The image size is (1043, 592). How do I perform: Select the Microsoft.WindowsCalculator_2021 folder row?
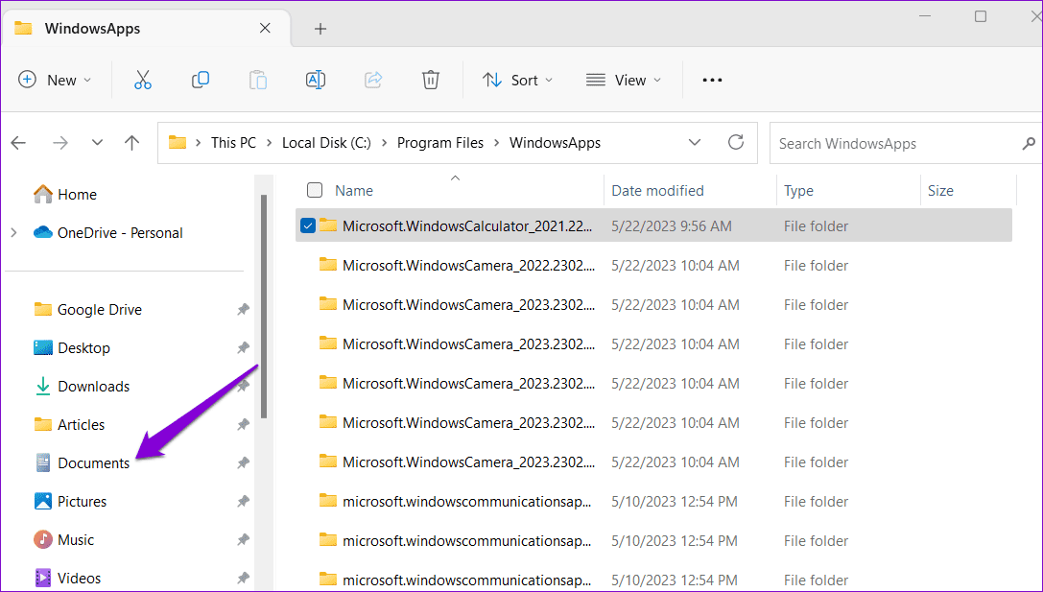pos(653,225)
